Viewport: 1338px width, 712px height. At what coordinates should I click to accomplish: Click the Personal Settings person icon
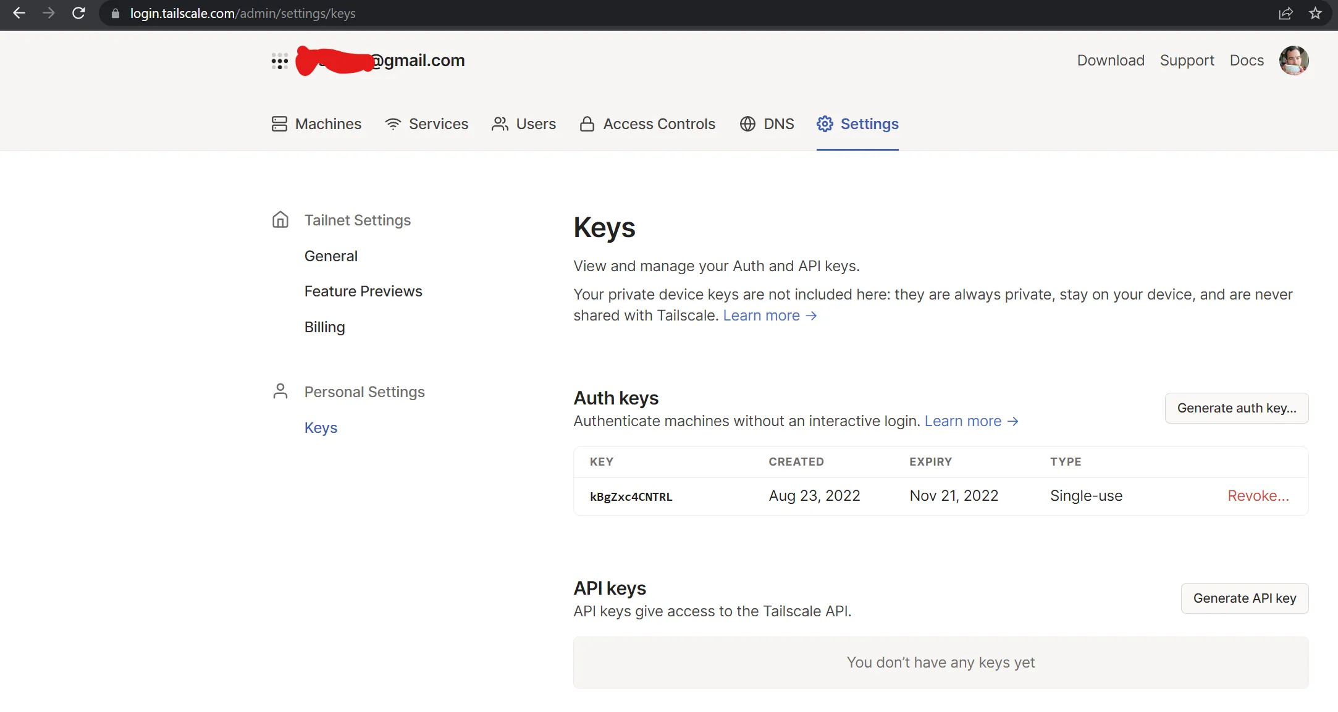281,391
